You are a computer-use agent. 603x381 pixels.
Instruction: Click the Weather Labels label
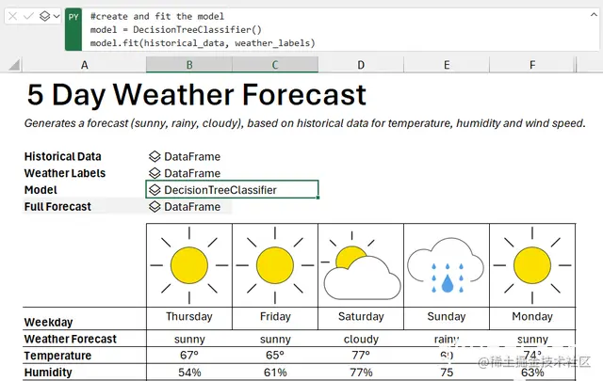(65, 173)
